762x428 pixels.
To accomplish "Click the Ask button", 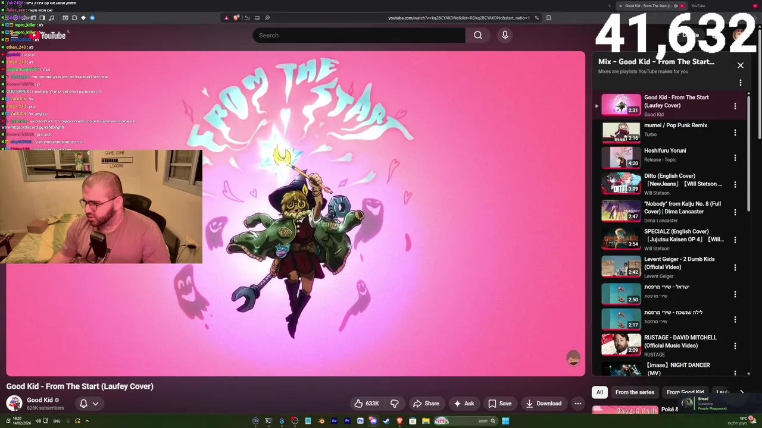I will point(464,404).
